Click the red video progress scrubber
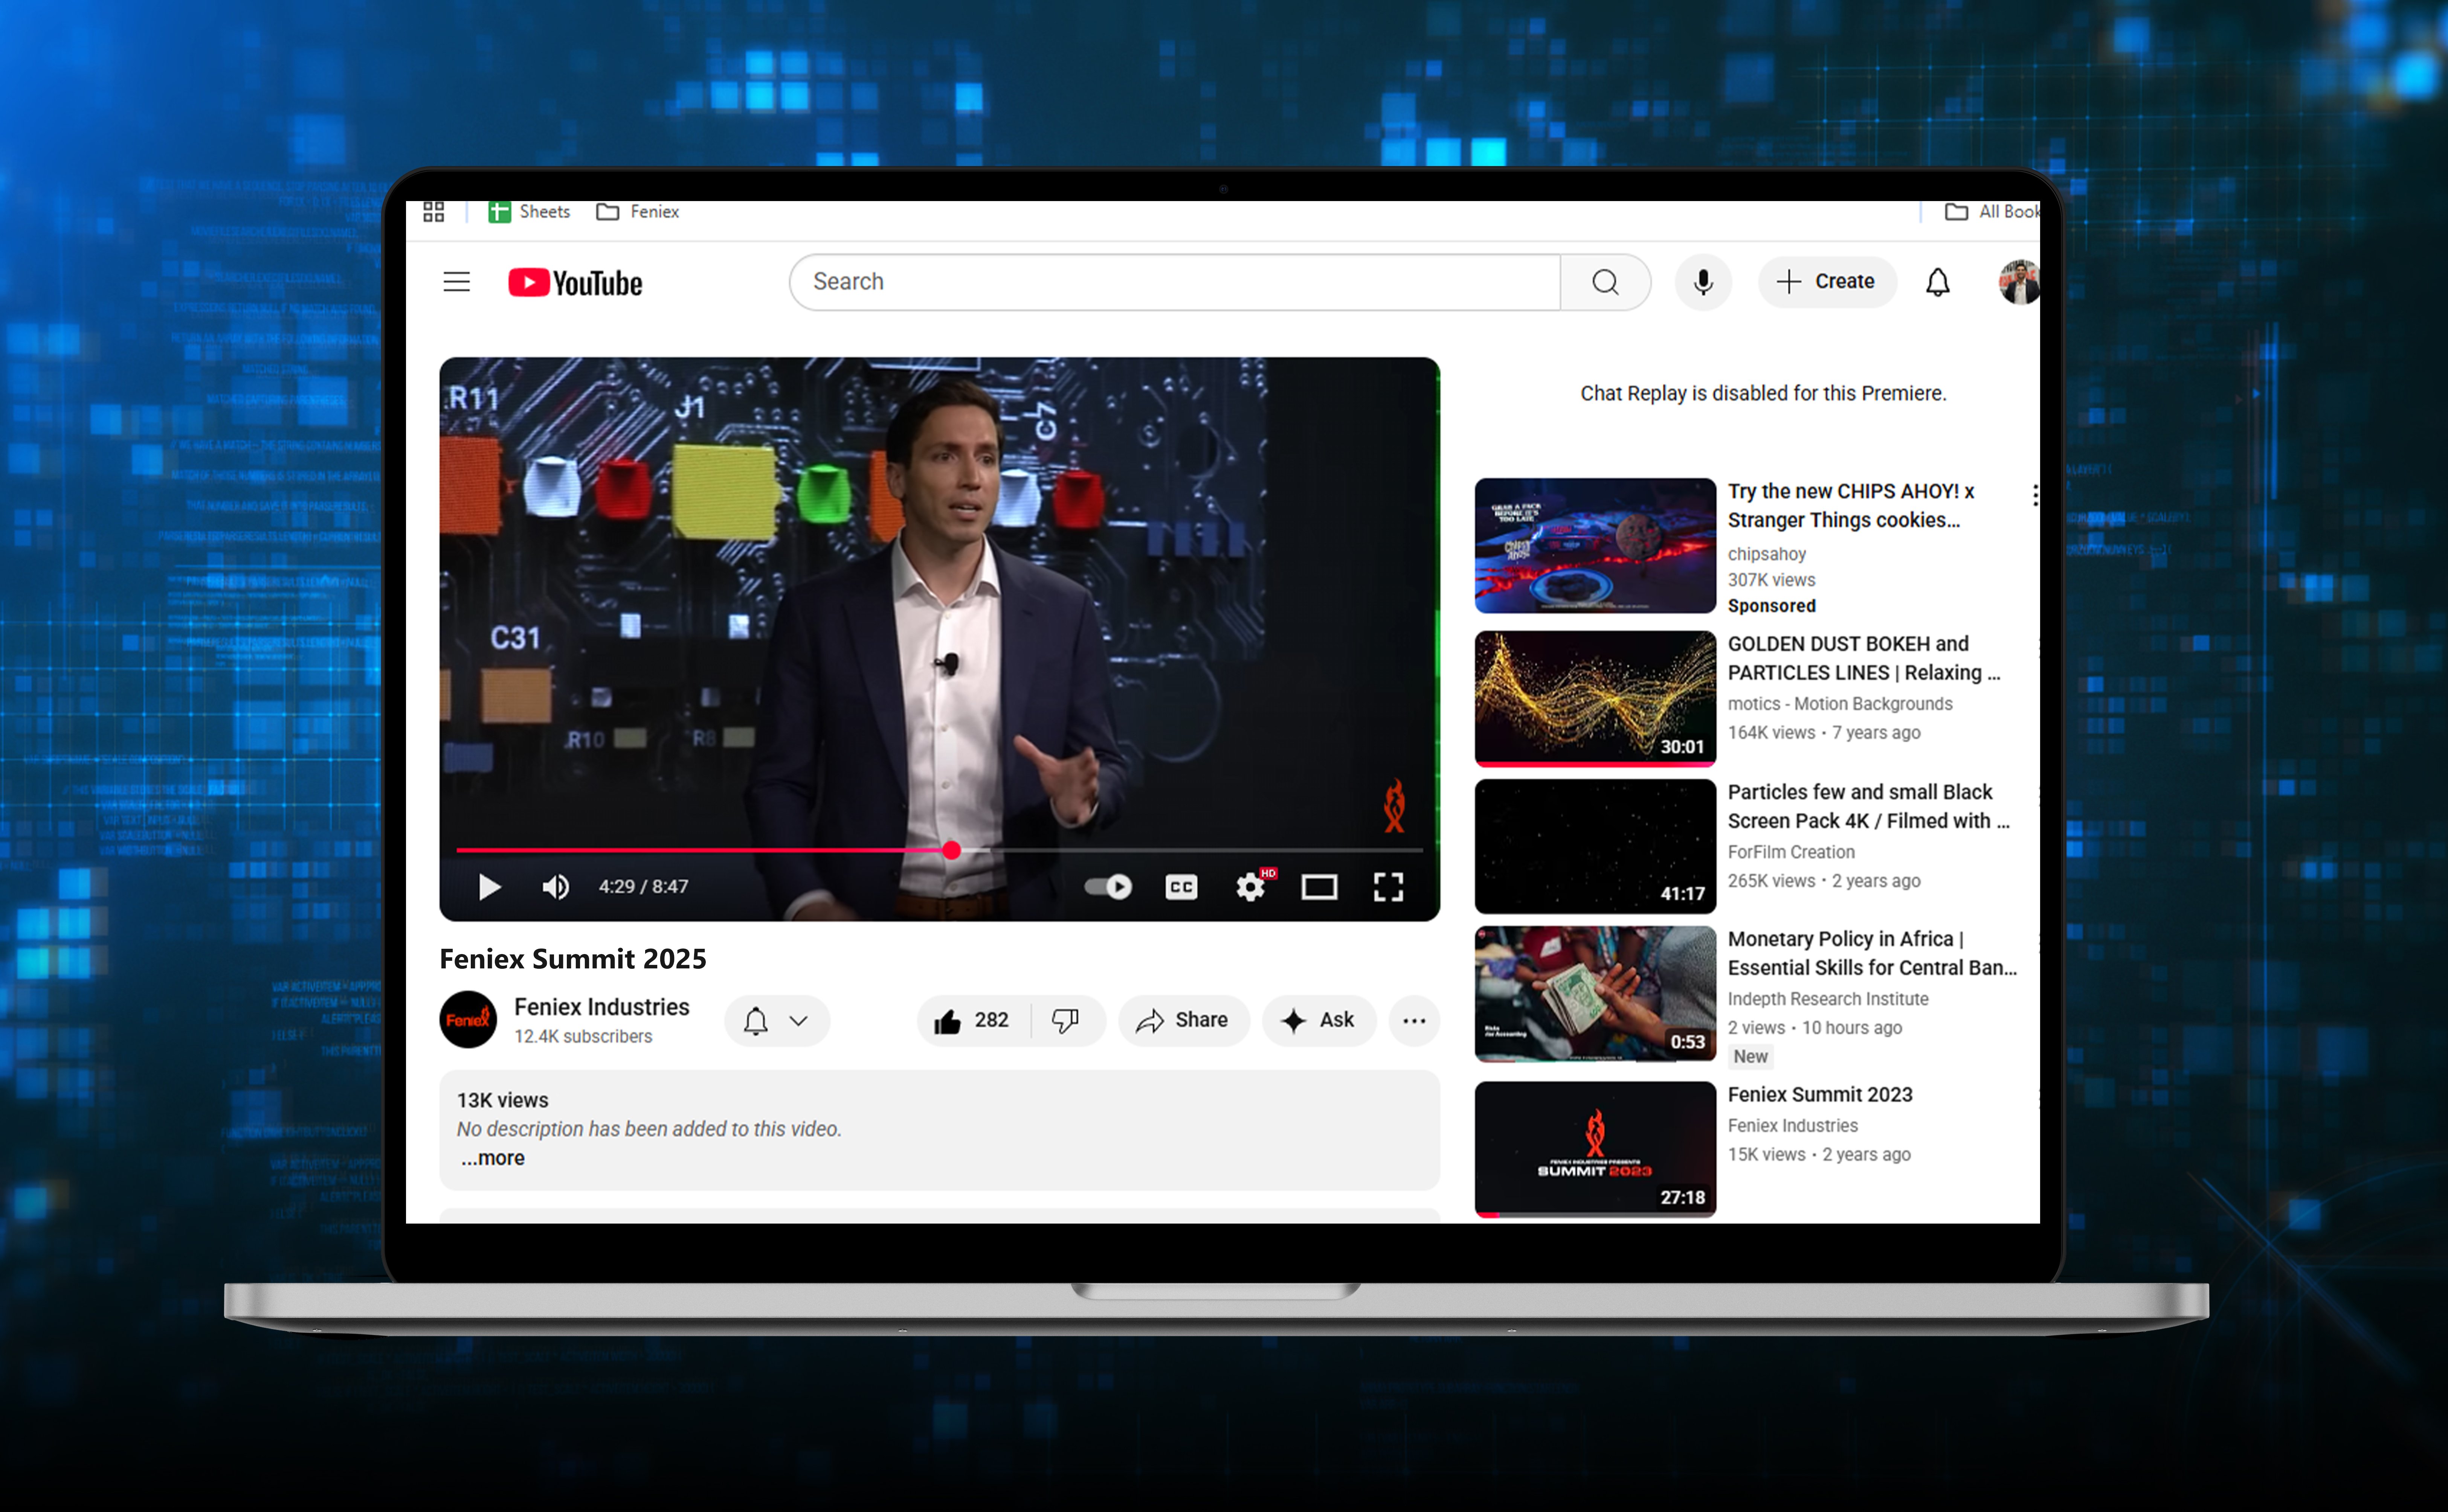2448x1512 pixels. coord(951,851)
